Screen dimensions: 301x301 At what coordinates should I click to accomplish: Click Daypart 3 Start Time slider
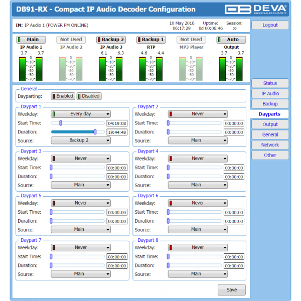click(x=77, y=168)
